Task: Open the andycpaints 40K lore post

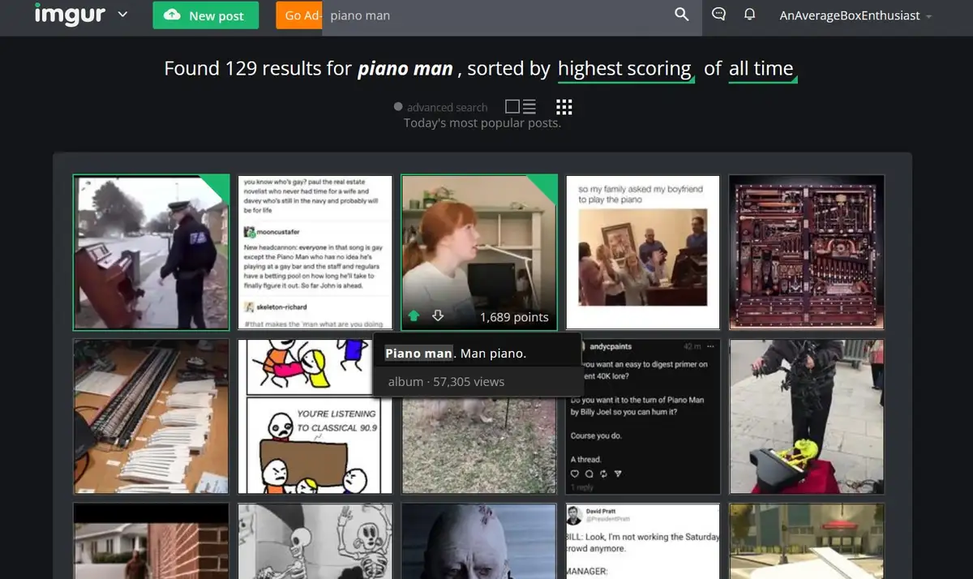Action: pyautogui.click(x=643, y=417)
